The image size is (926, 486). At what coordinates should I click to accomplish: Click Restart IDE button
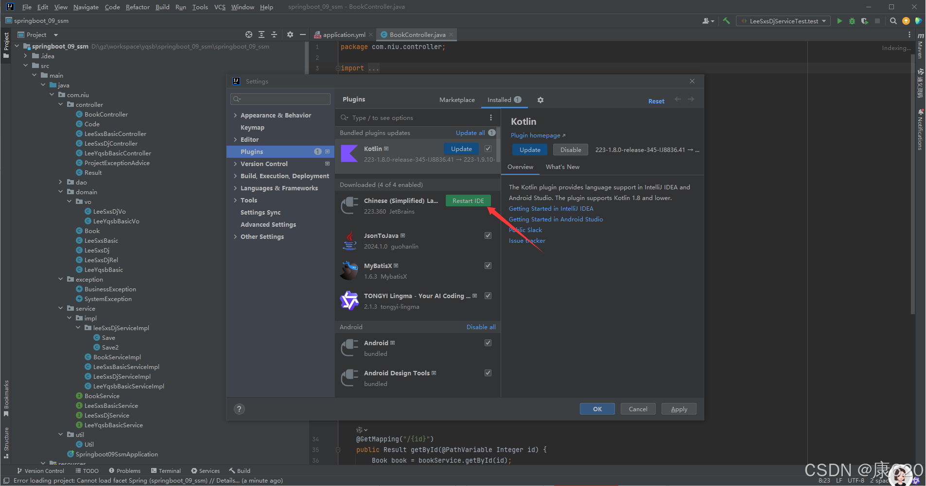(468, 201)
